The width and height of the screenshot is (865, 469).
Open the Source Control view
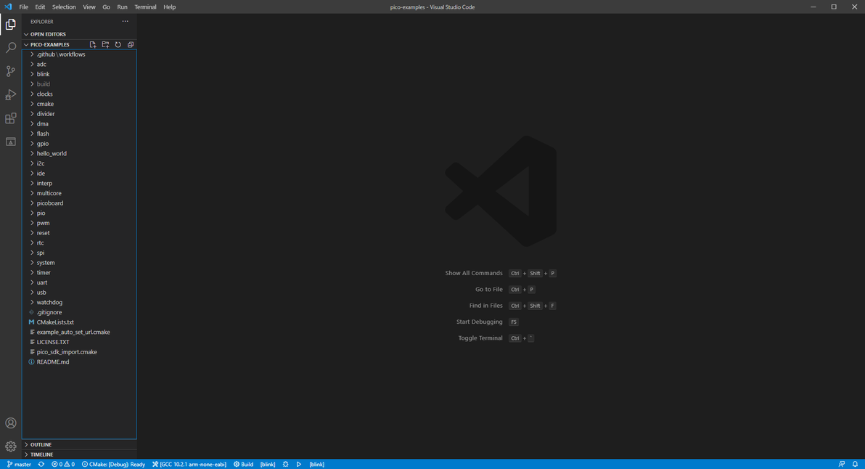tap(10, 71)
